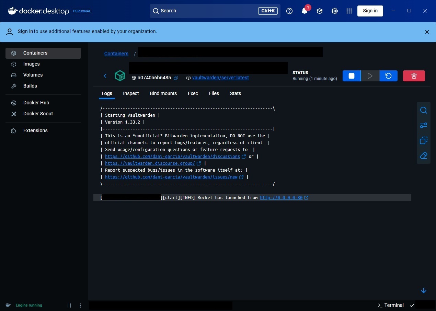
Task: Open the Help question mark icon
Action: [x=289, y=11]
